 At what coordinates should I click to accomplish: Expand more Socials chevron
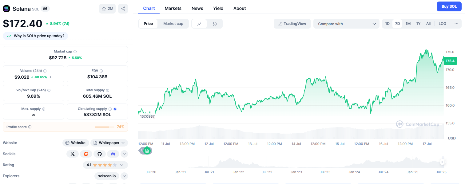coord(124,154)
